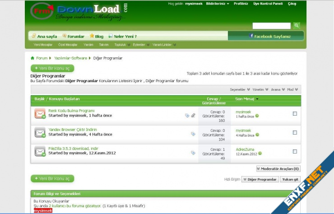The image size is (334, 214).
Task: Open the Bildirileriniz dropdown
Action: (x=217, y=4)
